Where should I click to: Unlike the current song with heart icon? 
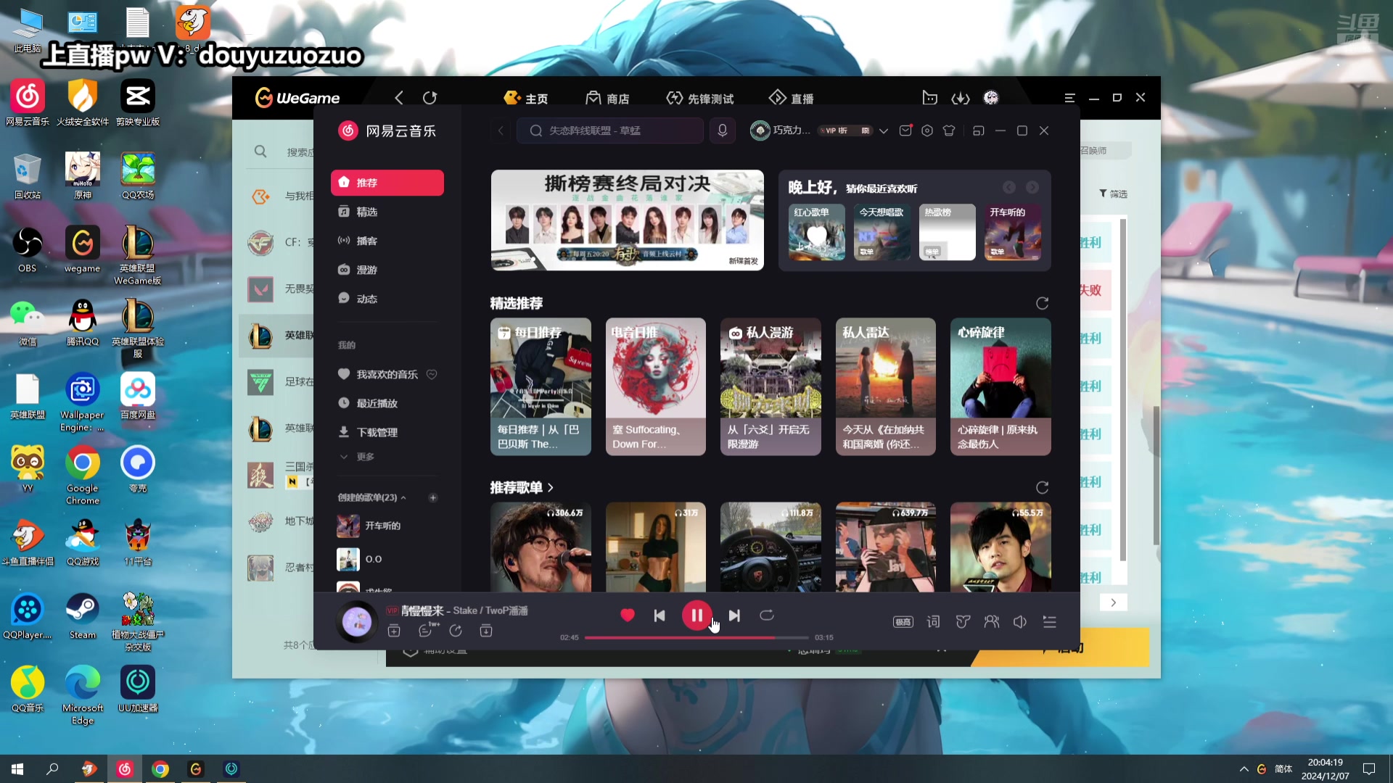pos(628,615)
